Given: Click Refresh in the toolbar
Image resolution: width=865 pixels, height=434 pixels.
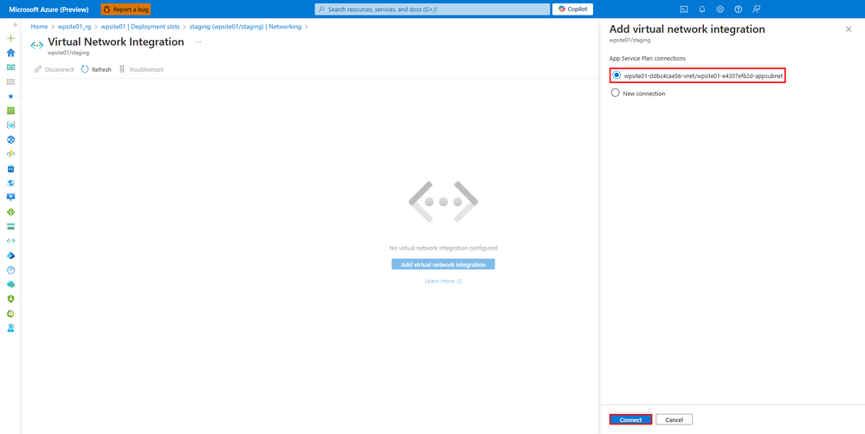Looking at the screenshot, I should click(x=96, y=69).
